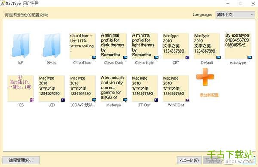The width and height of the screenshot is (258, 167).
Task: Open the Language dropdown
Action: pos(235,15)
